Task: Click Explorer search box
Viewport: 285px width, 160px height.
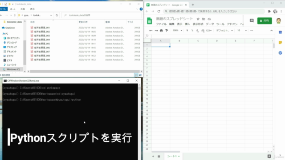Action: click(x=102, y=15)
